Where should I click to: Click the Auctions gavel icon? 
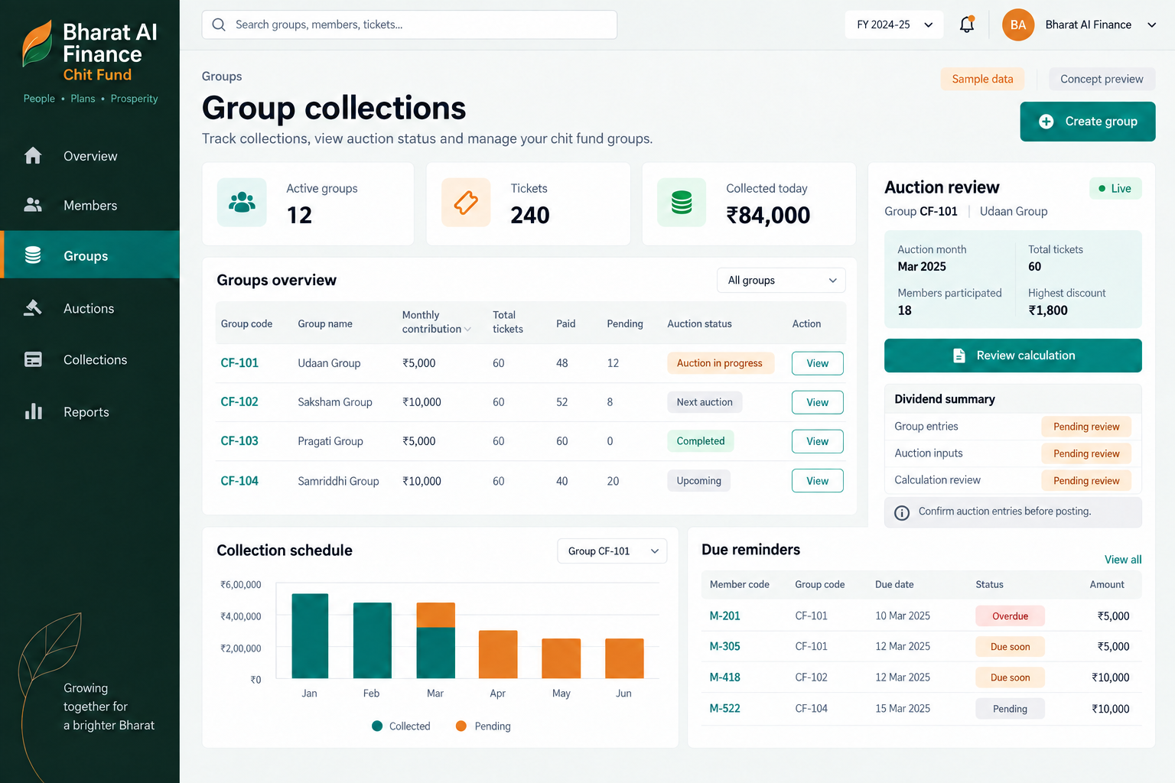(x=33, y=307)
